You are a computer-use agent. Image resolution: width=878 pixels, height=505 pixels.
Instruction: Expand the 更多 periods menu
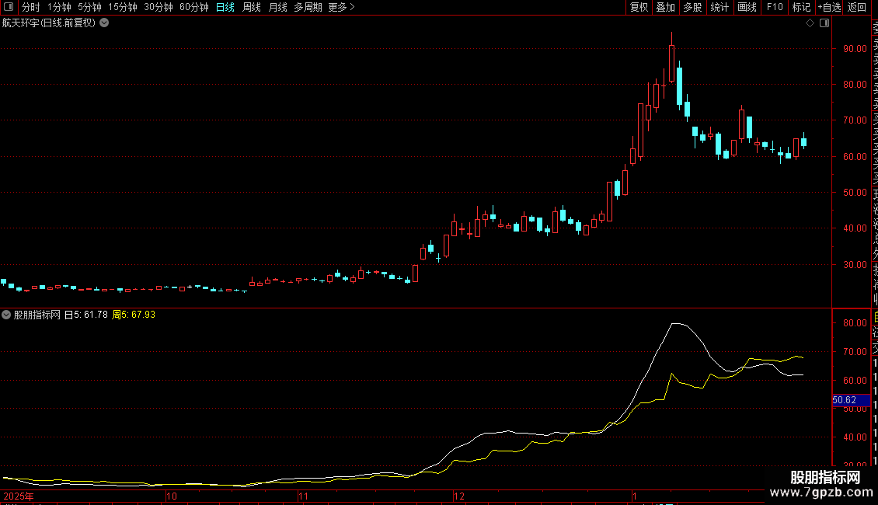341,7
